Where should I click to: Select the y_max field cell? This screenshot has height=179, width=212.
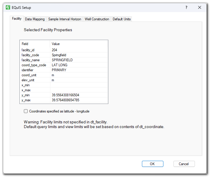pos(35,100)
